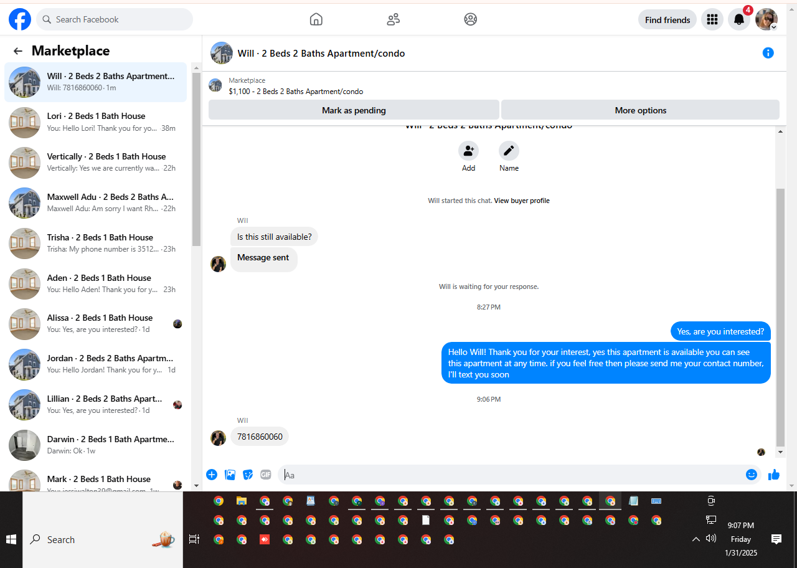Click the pencil Name icon
Viewport: 797px width, 568px height.
pos(509,151)
